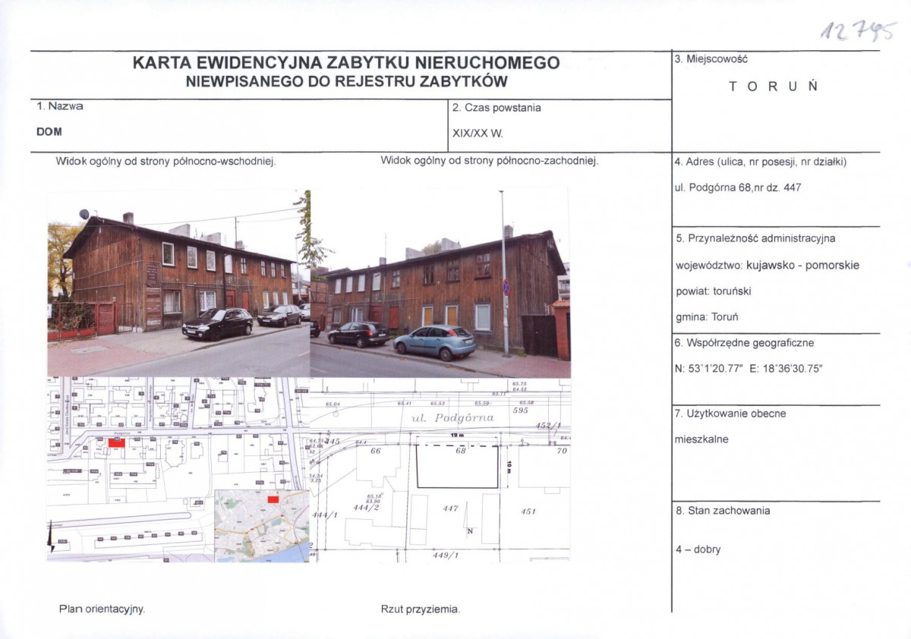This screenshot has width=911, height=639.
Task: Open the north-west view photo of the house
Action: tap(440, 283)
